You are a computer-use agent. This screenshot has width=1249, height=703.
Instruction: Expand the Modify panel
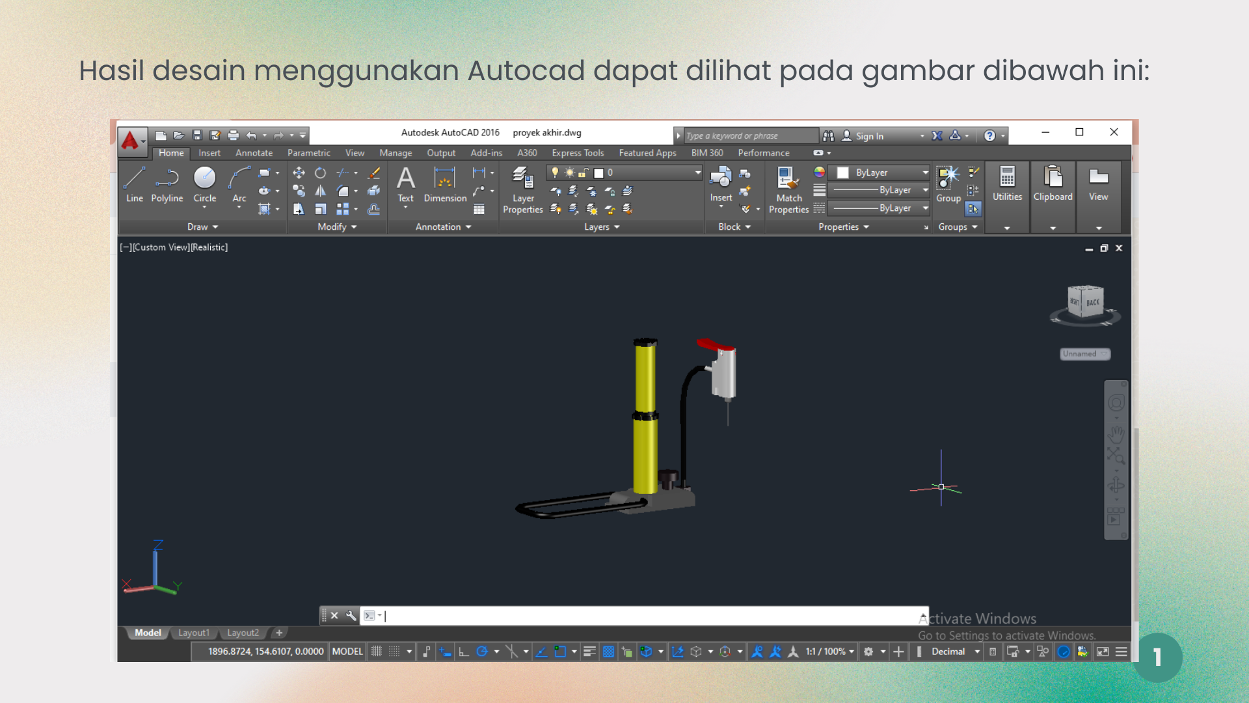337,227
